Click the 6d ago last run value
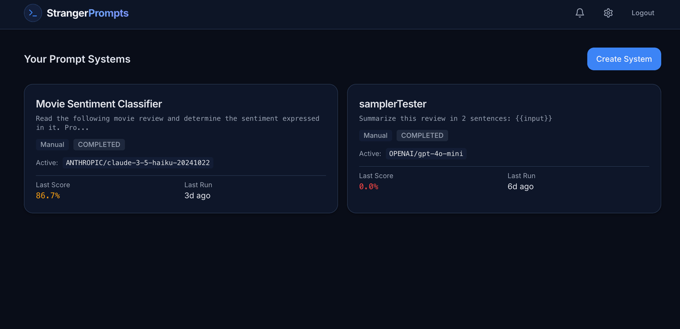This screenshot has width=680, height=329. pyautogui.click(x=520, y=187)
